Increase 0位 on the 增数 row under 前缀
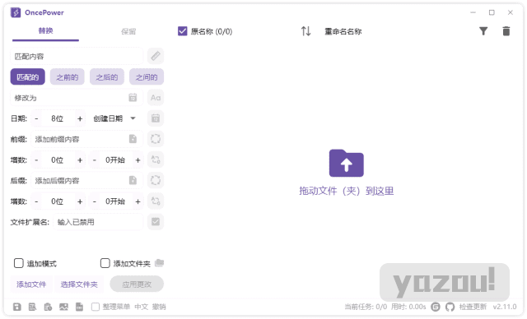This screenshot has height=319, width=527. (x=80, y=160)
